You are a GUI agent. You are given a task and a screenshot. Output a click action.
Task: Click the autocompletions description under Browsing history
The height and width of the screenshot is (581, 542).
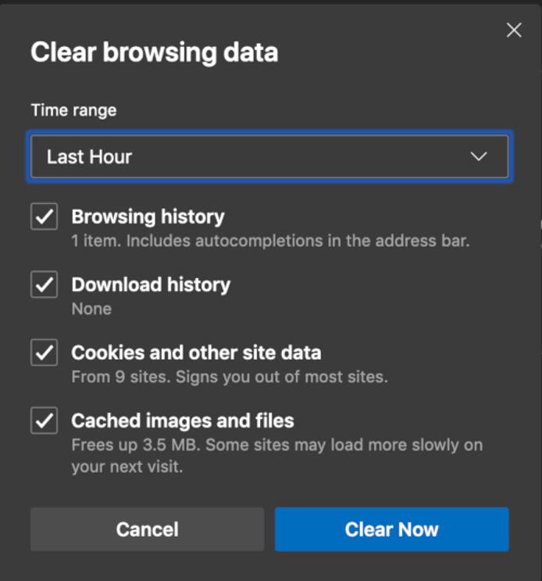pyautogui.click(x=270, y=241)
